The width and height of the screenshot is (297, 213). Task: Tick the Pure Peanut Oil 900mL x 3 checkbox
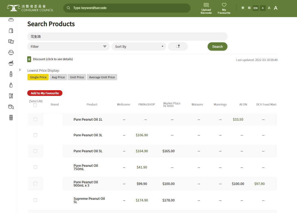[35, 184]
